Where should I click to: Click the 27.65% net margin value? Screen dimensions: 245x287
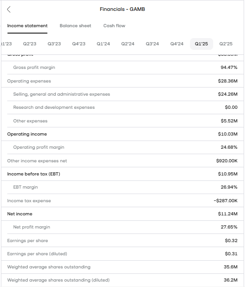(229, 227)
